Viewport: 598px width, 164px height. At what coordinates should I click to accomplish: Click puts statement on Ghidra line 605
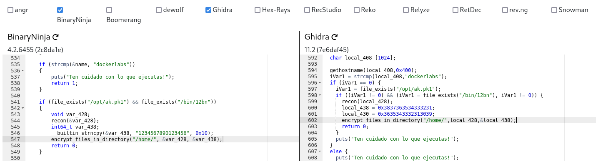[x=397, y=139]
